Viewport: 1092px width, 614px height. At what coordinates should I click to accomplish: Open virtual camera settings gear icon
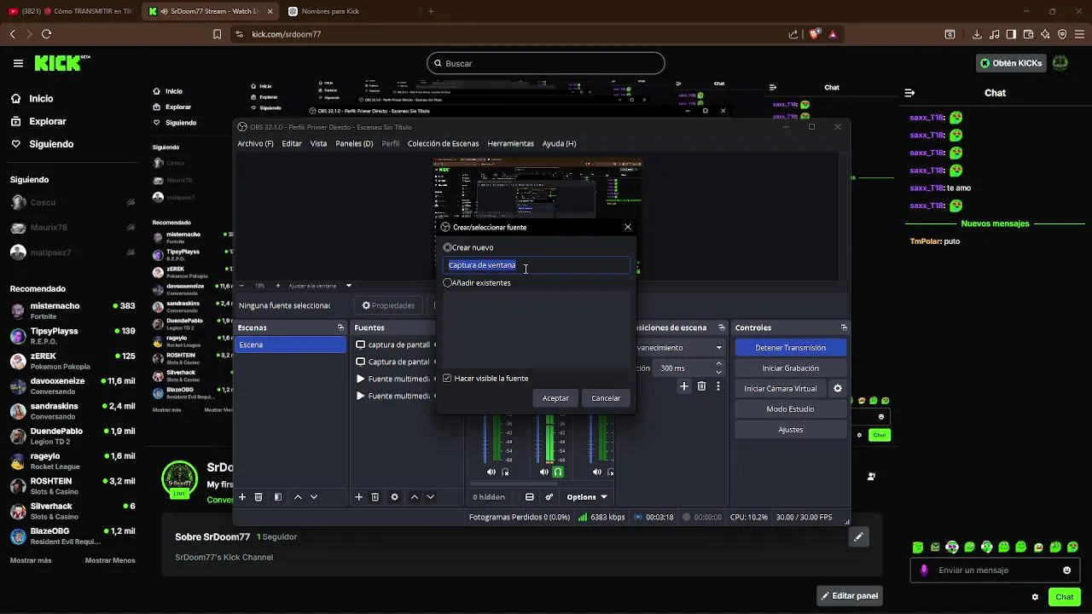(x=838, y=389)
